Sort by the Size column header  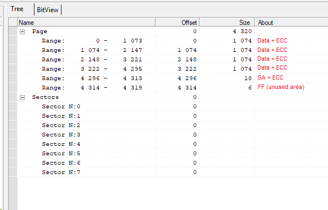coord(227,22)
